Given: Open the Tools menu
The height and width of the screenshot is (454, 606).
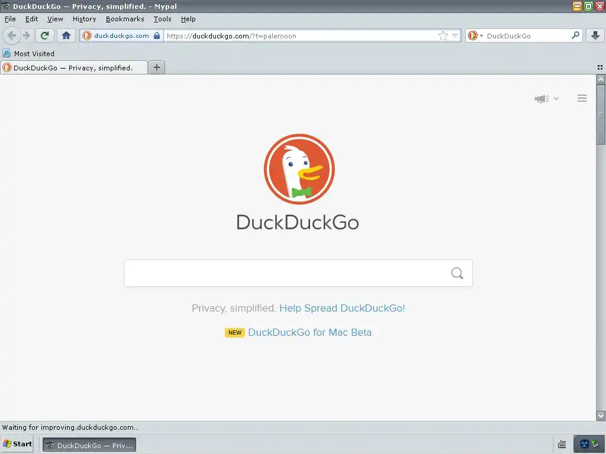Looking at the screenshot, I should tap(162, 19).
